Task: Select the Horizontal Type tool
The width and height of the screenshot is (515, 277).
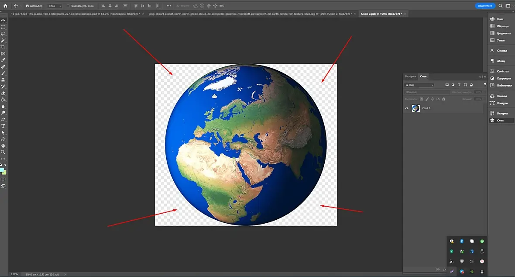Action: click(x=3, y=126)
